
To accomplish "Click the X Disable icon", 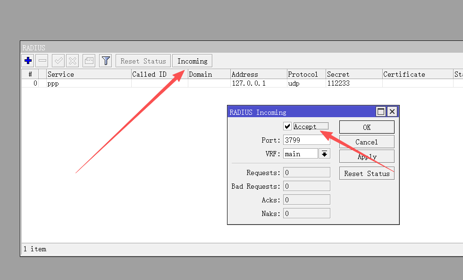I will [x=72, y=61].
